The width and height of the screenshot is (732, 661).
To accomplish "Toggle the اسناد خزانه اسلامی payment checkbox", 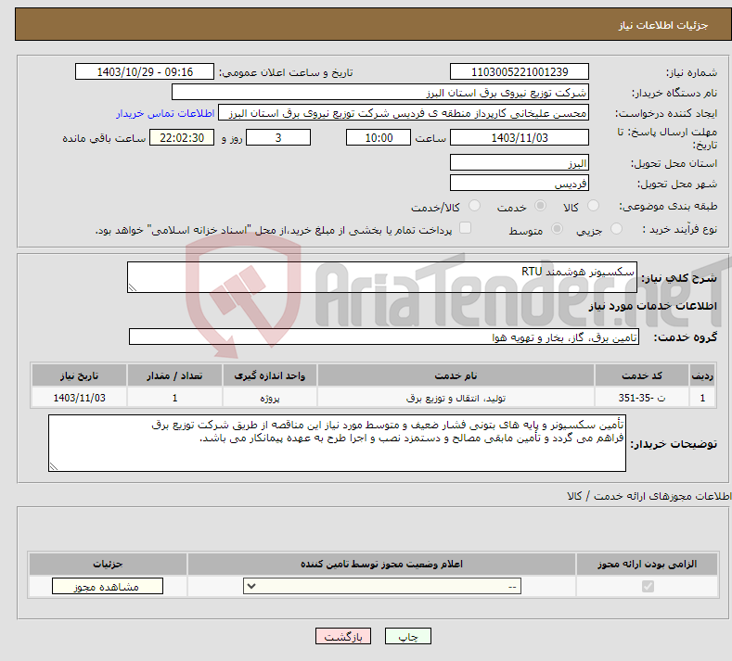I will 466,228.
